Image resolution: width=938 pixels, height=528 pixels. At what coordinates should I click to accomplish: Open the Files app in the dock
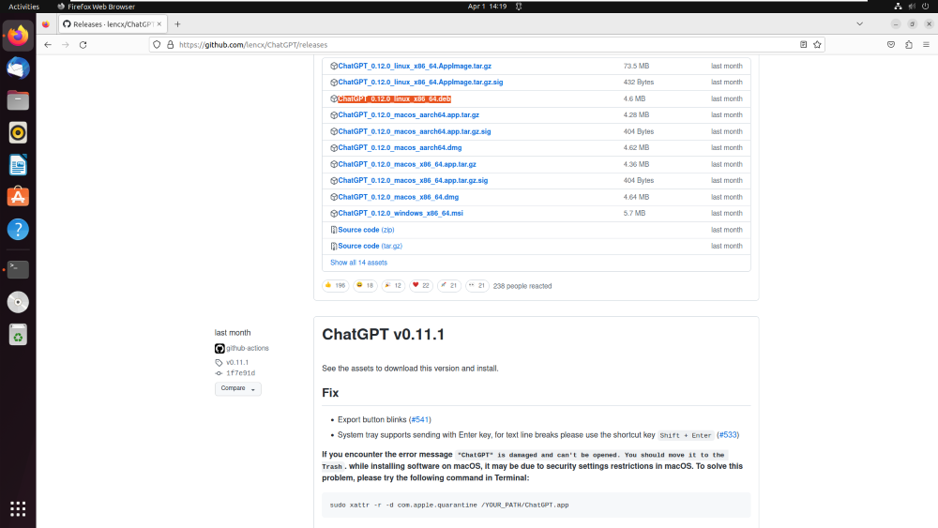tap(18, 100)
